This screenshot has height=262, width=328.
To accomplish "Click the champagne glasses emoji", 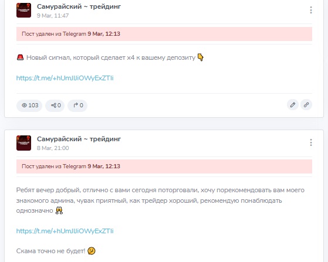I will click(x=59, y=210).
